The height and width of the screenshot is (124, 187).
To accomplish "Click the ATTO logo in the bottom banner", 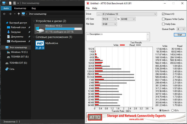I will 95,117.
